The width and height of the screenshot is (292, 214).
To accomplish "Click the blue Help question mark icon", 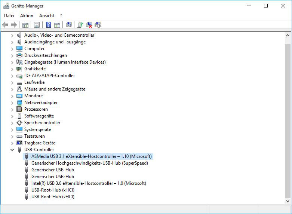I will 48,25.
